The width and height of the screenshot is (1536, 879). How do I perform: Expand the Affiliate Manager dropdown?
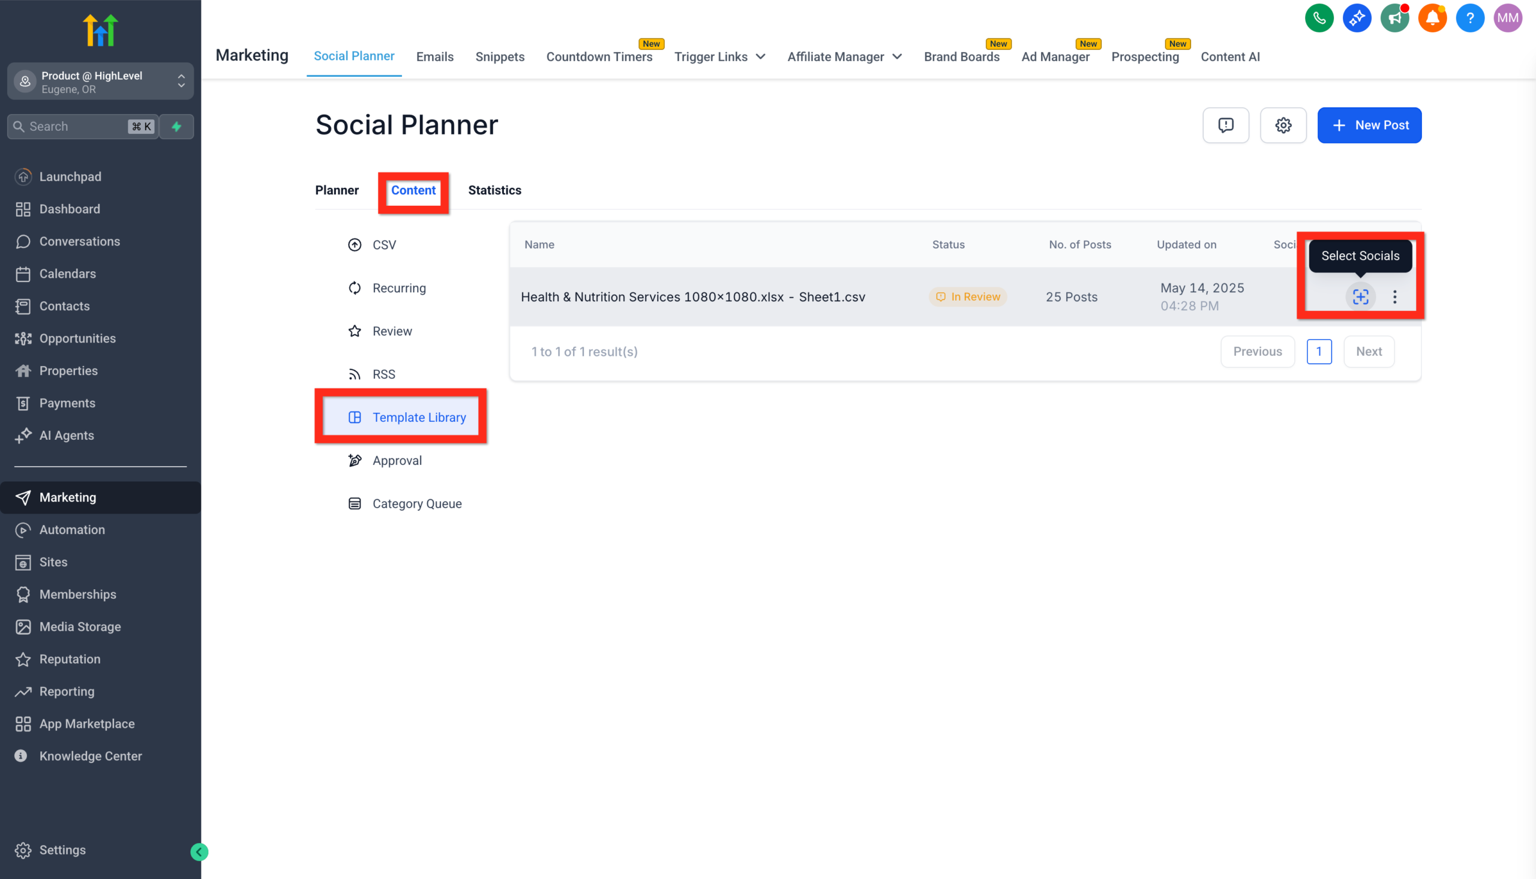click(844, 56)
